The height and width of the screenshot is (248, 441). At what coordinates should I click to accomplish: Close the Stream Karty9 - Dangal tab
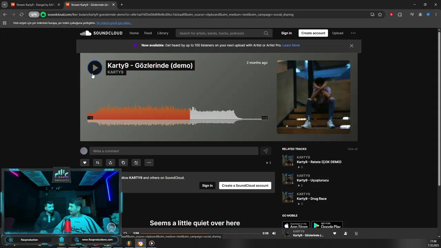coord(59,5)
